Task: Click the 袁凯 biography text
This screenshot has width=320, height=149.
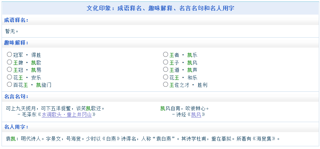Action: [143, 139]
